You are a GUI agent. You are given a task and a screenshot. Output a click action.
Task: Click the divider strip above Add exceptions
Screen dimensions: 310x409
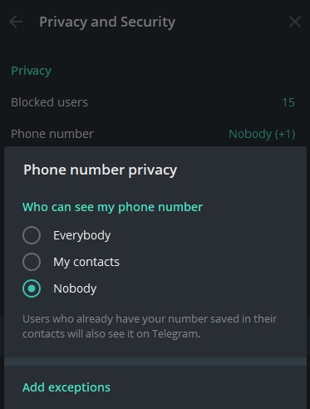click(x=155, y=362)
